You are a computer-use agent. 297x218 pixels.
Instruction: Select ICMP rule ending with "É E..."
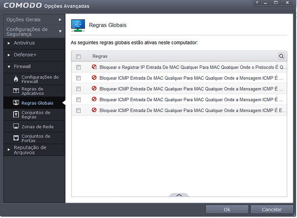coord(179,110)
